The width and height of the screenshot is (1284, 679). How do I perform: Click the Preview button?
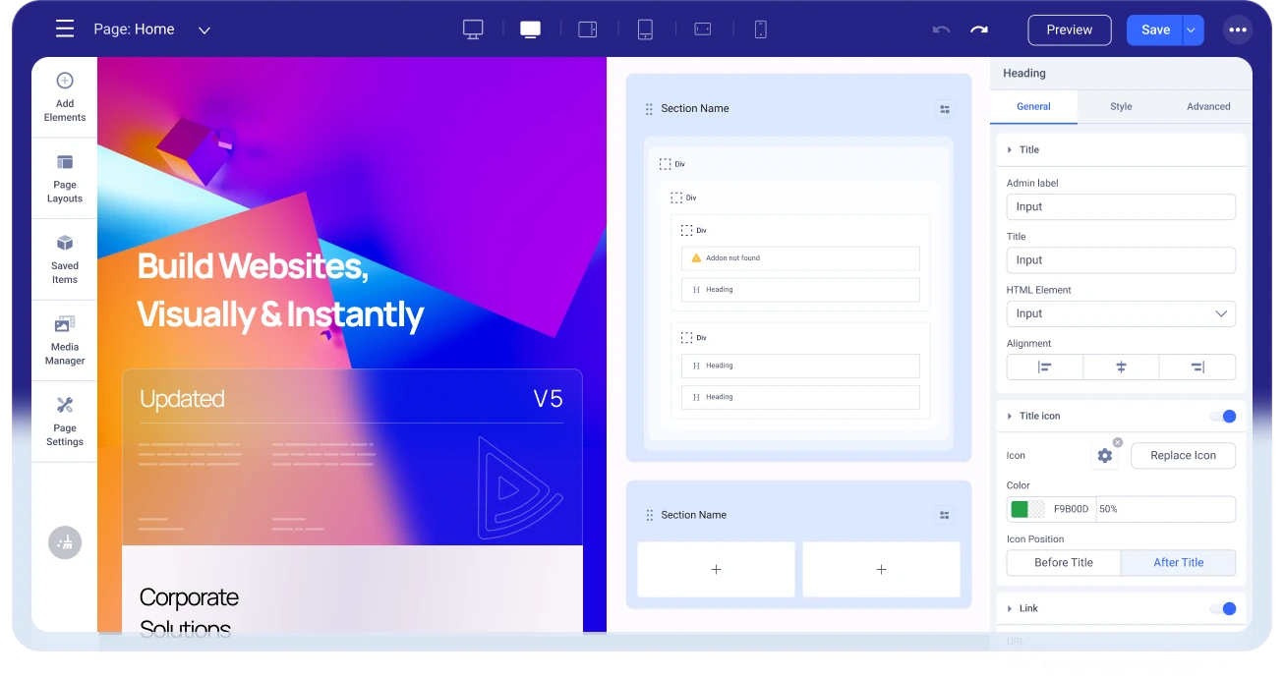click(1070, 29)
